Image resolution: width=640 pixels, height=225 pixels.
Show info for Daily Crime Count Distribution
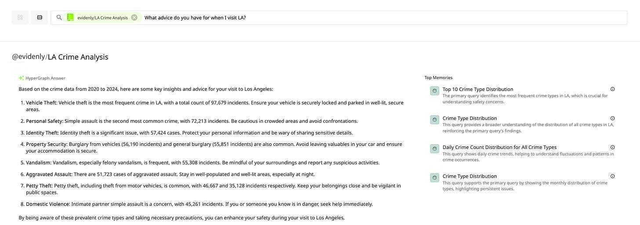point(612,147)
